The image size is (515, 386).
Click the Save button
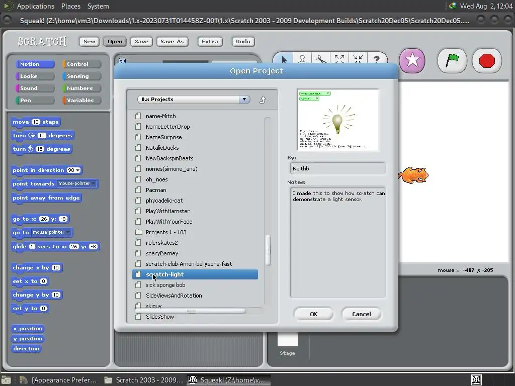coord(141,41)
